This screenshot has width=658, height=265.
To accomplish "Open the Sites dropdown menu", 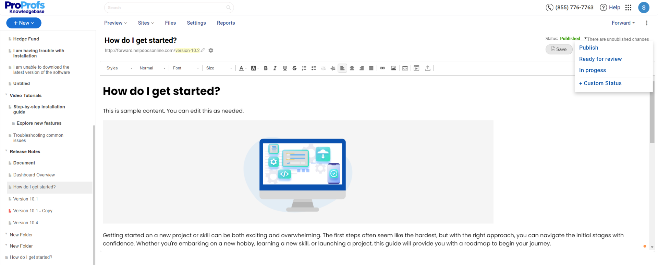I will 146,23.
